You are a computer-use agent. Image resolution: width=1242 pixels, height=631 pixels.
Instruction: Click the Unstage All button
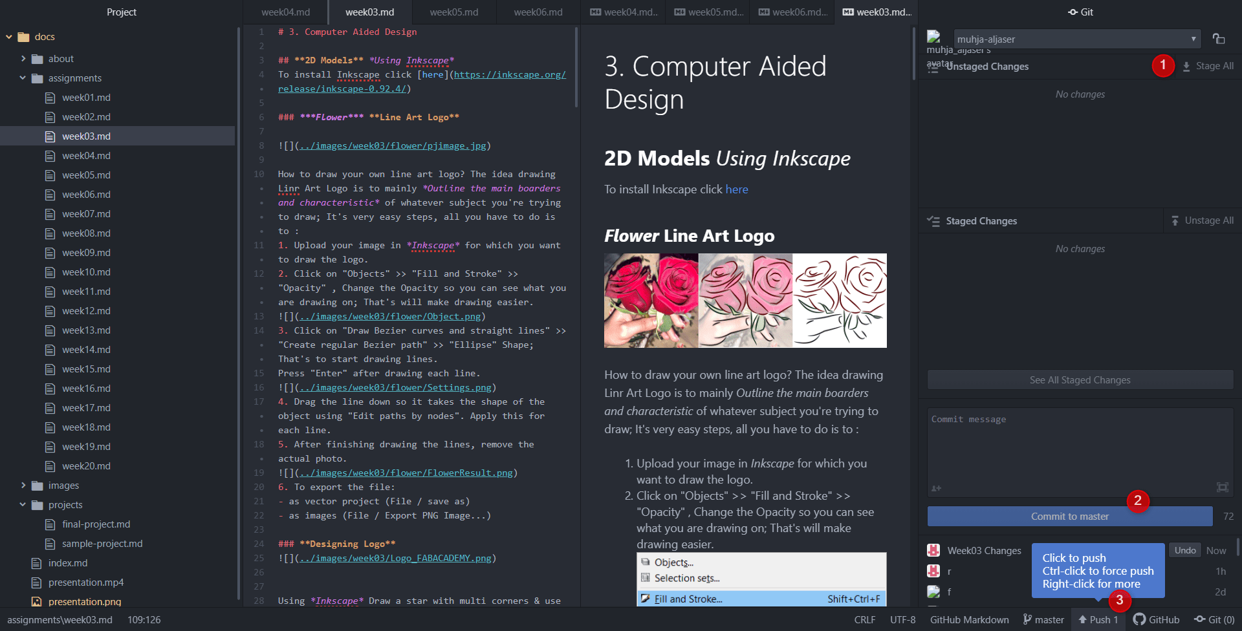coord(1202,220)
